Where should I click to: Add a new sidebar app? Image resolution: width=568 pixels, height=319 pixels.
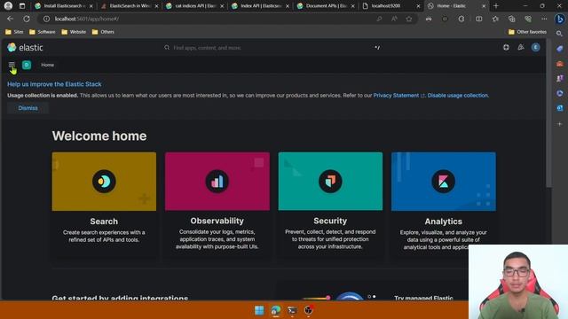pyautogui.click(x=560, y=124)
